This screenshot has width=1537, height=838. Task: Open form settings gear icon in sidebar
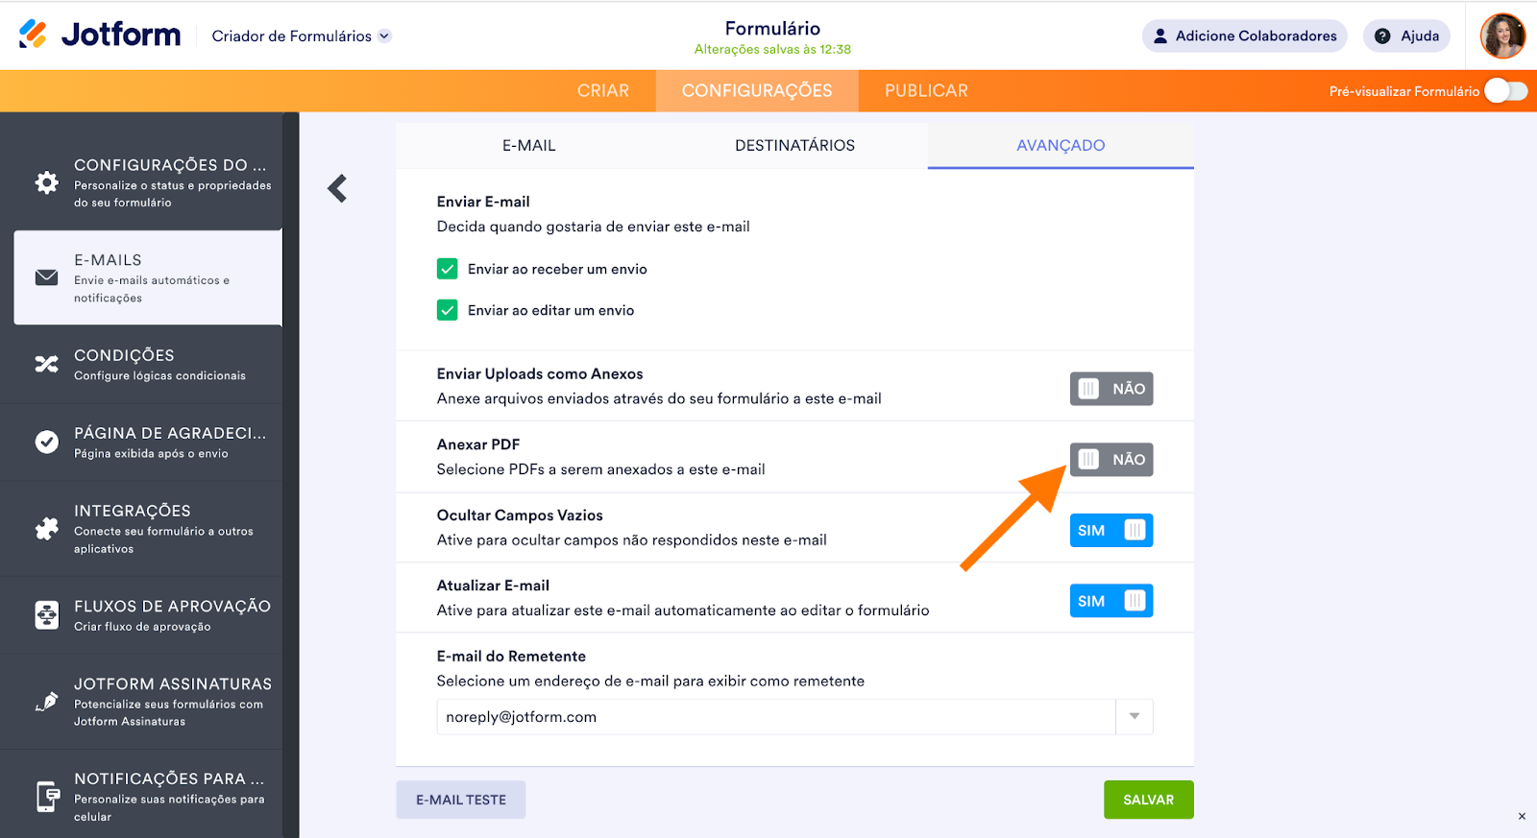(46, 182)
